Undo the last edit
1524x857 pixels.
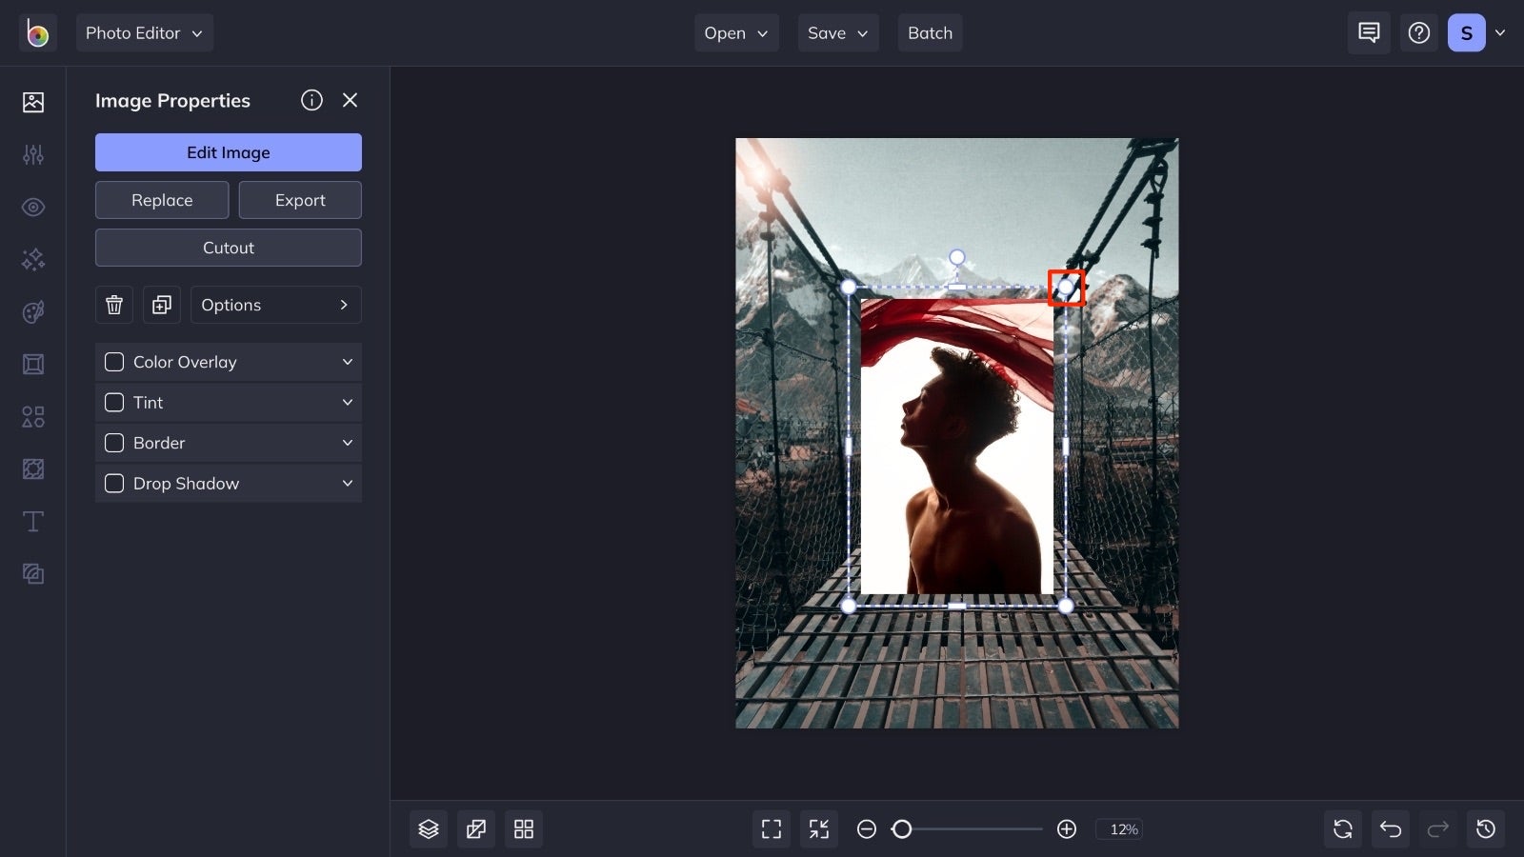[1390, 828]
